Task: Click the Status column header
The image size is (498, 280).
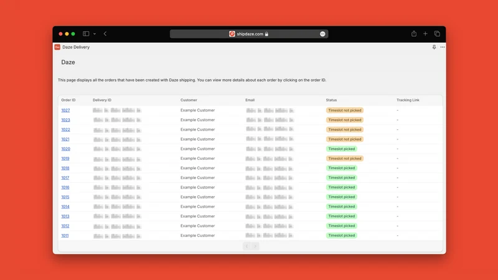Action: pyautogui.click(x=331, y=100)
